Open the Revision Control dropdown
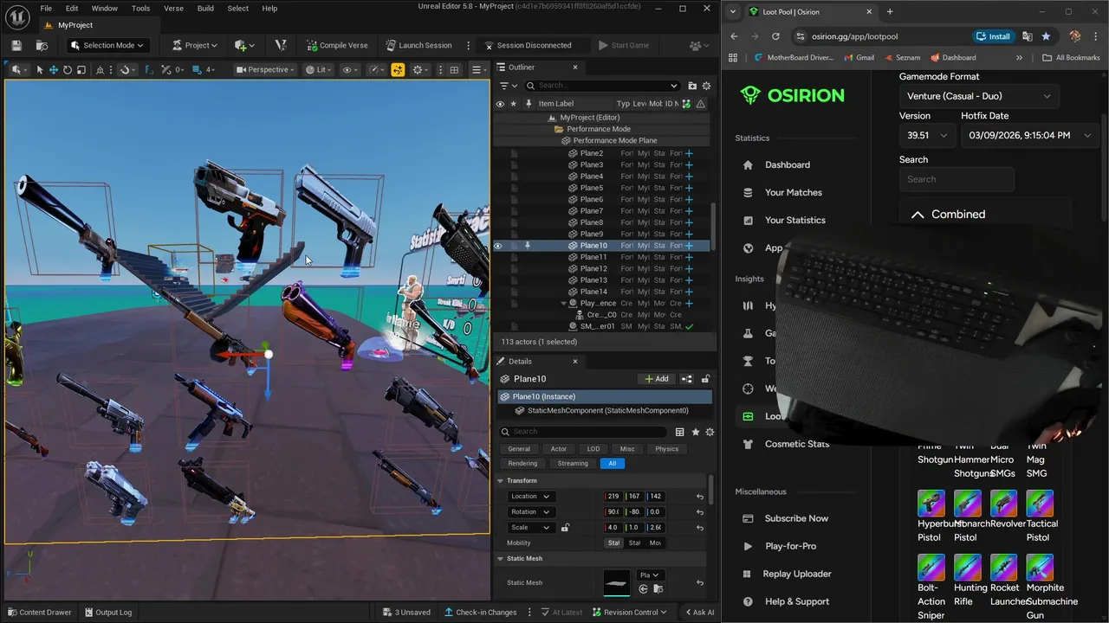 pos(631,613)
